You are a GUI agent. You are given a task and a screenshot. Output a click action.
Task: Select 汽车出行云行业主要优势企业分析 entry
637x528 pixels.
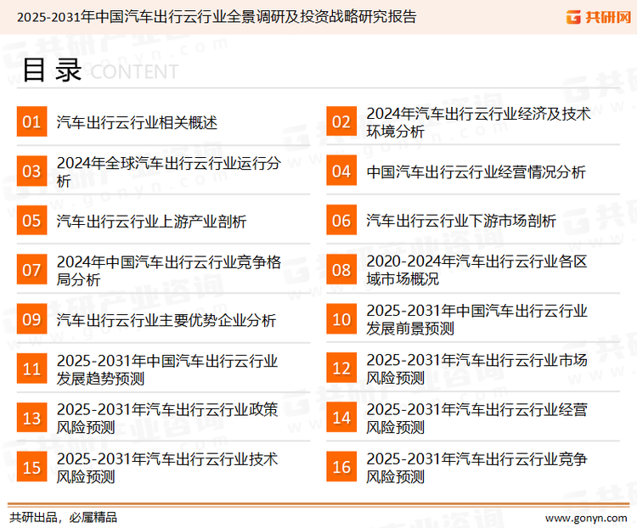click(x=166, y=320)
